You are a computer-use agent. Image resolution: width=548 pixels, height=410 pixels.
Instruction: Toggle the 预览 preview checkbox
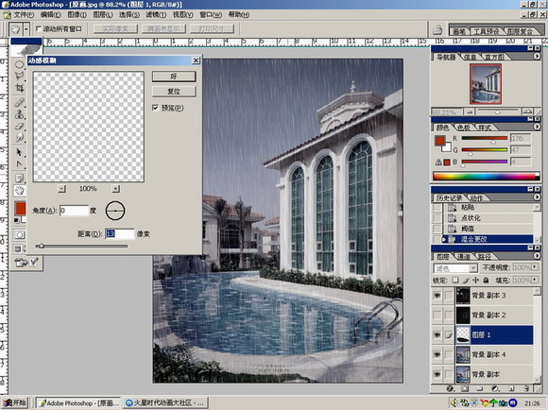[x=156, y=108]
